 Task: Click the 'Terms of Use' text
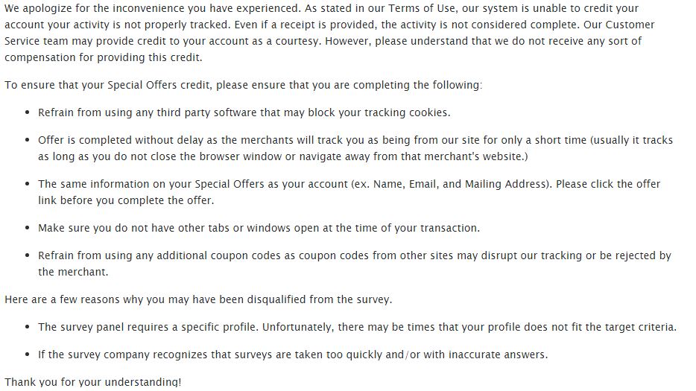click(421, 8)
